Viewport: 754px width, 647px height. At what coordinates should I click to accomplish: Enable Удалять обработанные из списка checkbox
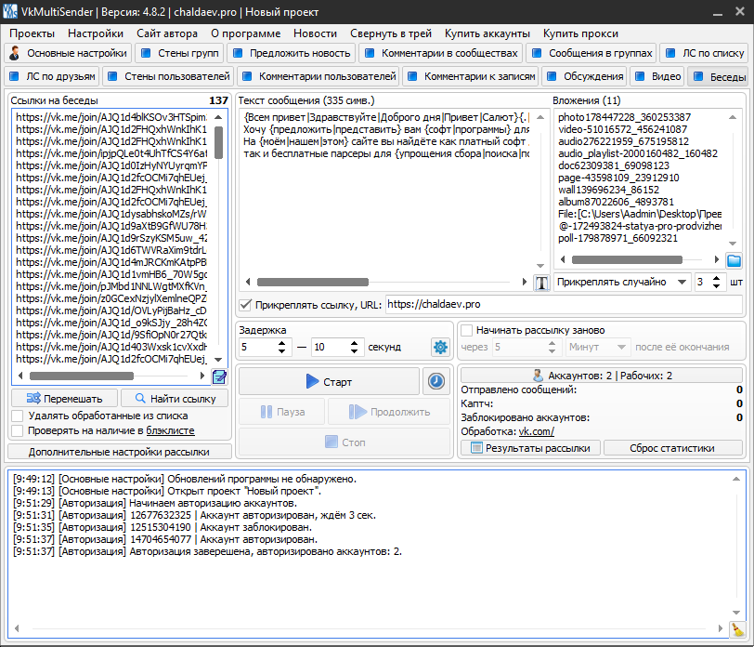(18, 416)
